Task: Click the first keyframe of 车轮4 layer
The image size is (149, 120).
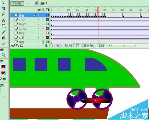Action: point(52,21)
